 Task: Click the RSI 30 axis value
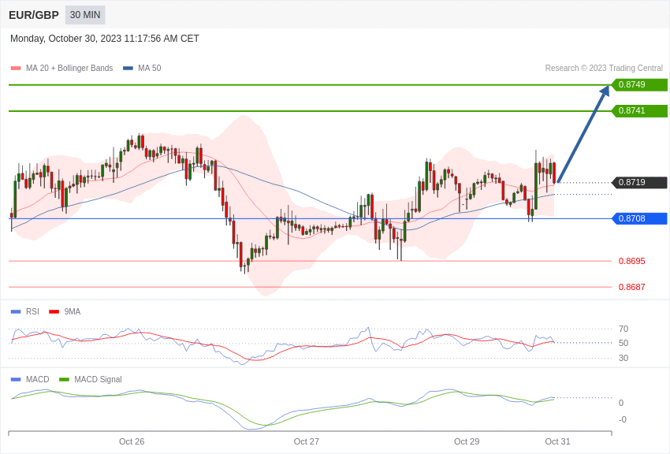[x=623, y=358]
